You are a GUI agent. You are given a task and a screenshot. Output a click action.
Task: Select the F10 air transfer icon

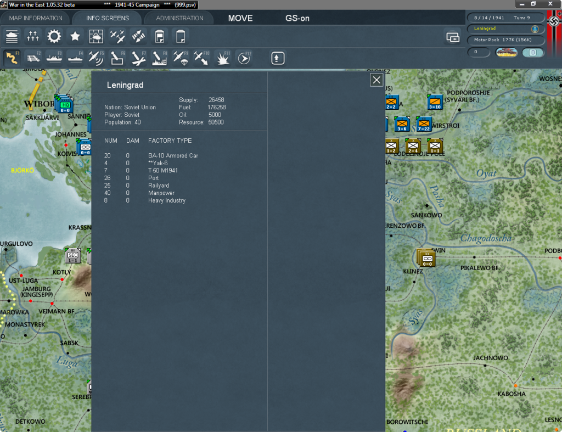tap(201, 58)
